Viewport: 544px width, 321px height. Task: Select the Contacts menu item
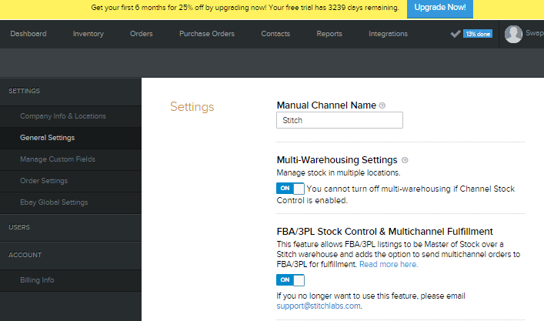click(x=275, y=34)
